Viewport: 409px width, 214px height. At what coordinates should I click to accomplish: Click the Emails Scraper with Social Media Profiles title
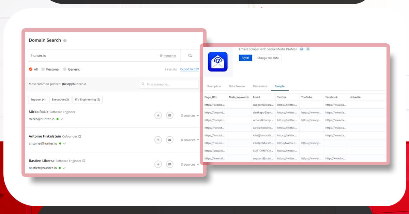pyautogui.click(x=268, y=49)
